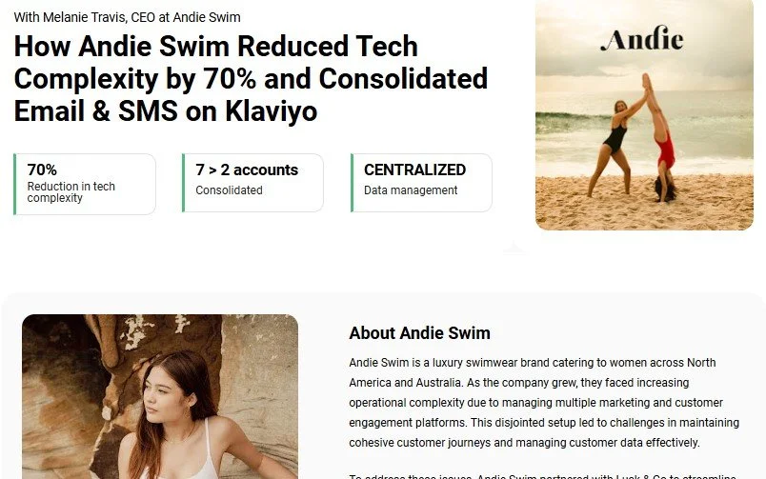766x479 pixels.
Task: Select the woman in the black swimsuit
Action: [617, 145]
